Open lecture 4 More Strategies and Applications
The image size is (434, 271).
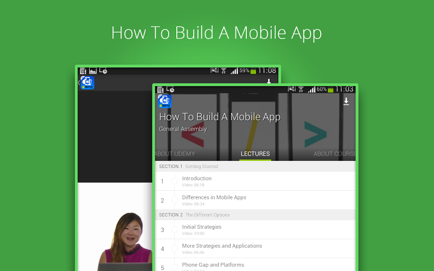[x=255, y=249]
